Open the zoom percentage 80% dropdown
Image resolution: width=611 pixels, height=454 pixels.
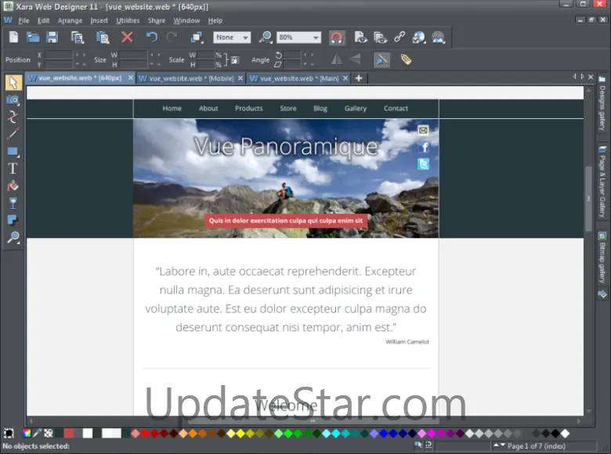pos(316,37)
